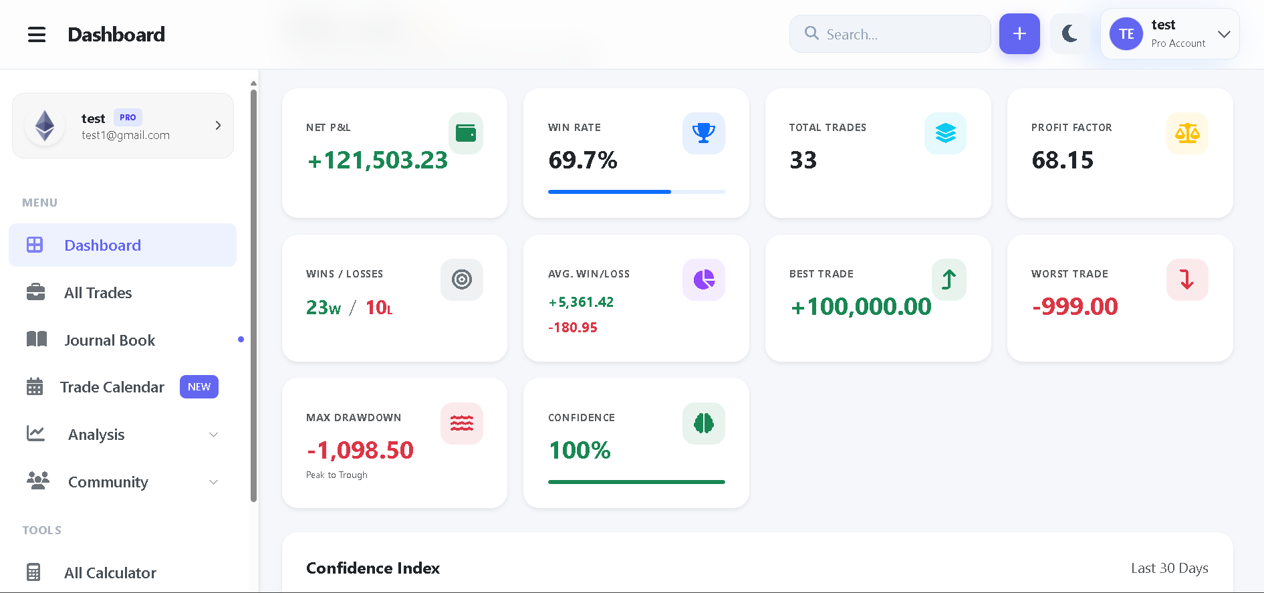
Task: Click the Confidence Index heading
Action: 373,568
